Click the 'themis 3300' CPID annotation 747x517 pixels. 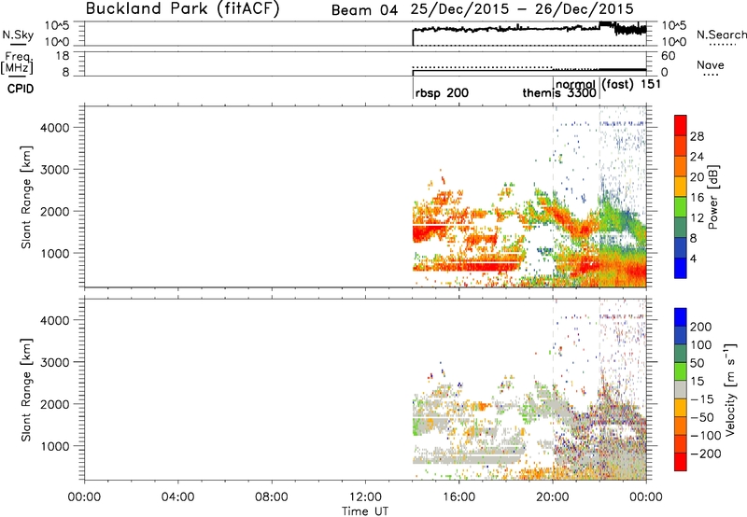(x=559, y=92)
